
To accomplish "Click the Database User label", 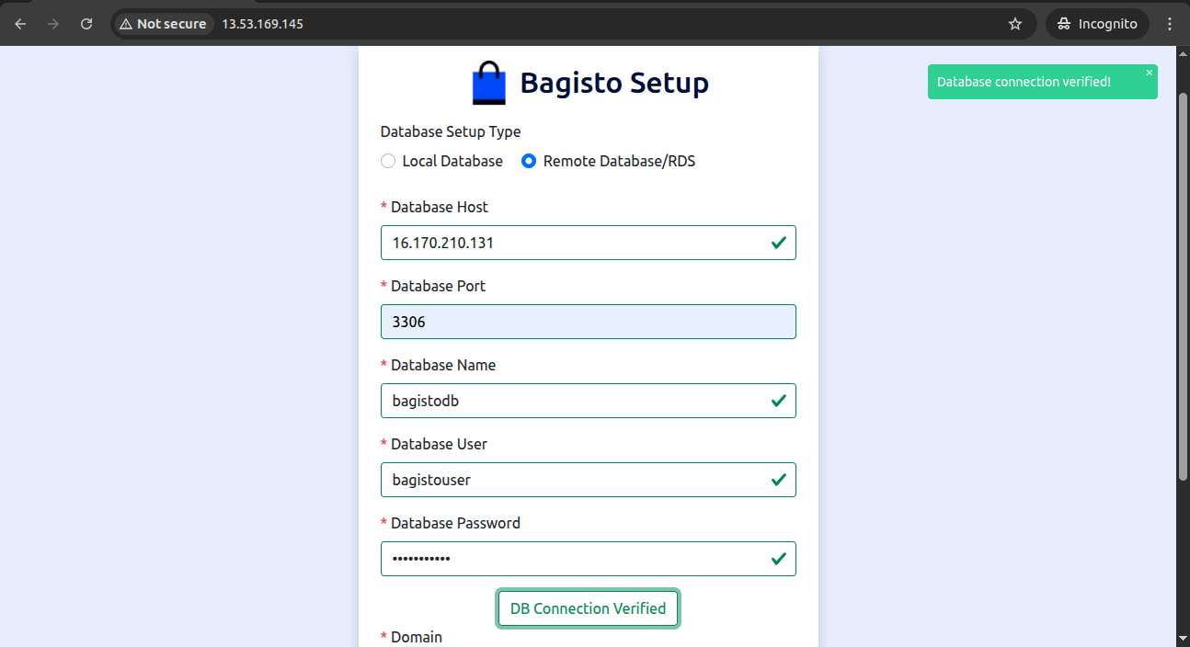I will click(440, 444).
